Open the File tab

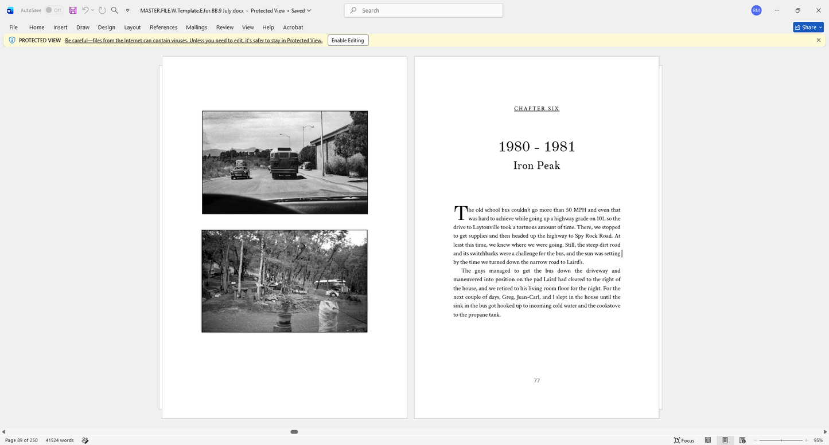coord(13,27)
